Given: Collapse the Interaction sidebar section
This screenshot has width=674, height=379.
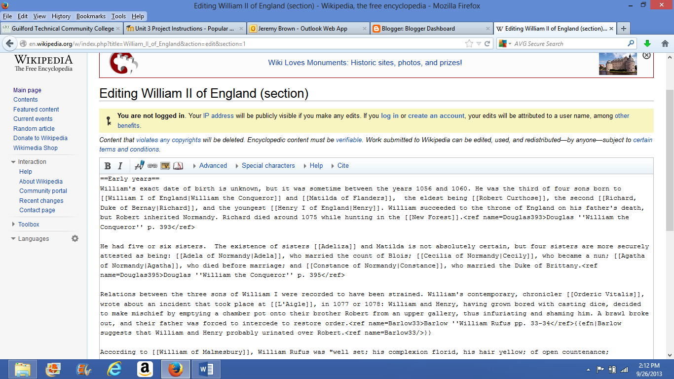Looking at the screenshot, I should pos(13,161).
